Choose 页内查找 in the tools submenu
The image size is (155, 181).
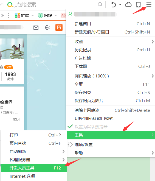coord(34,143)
